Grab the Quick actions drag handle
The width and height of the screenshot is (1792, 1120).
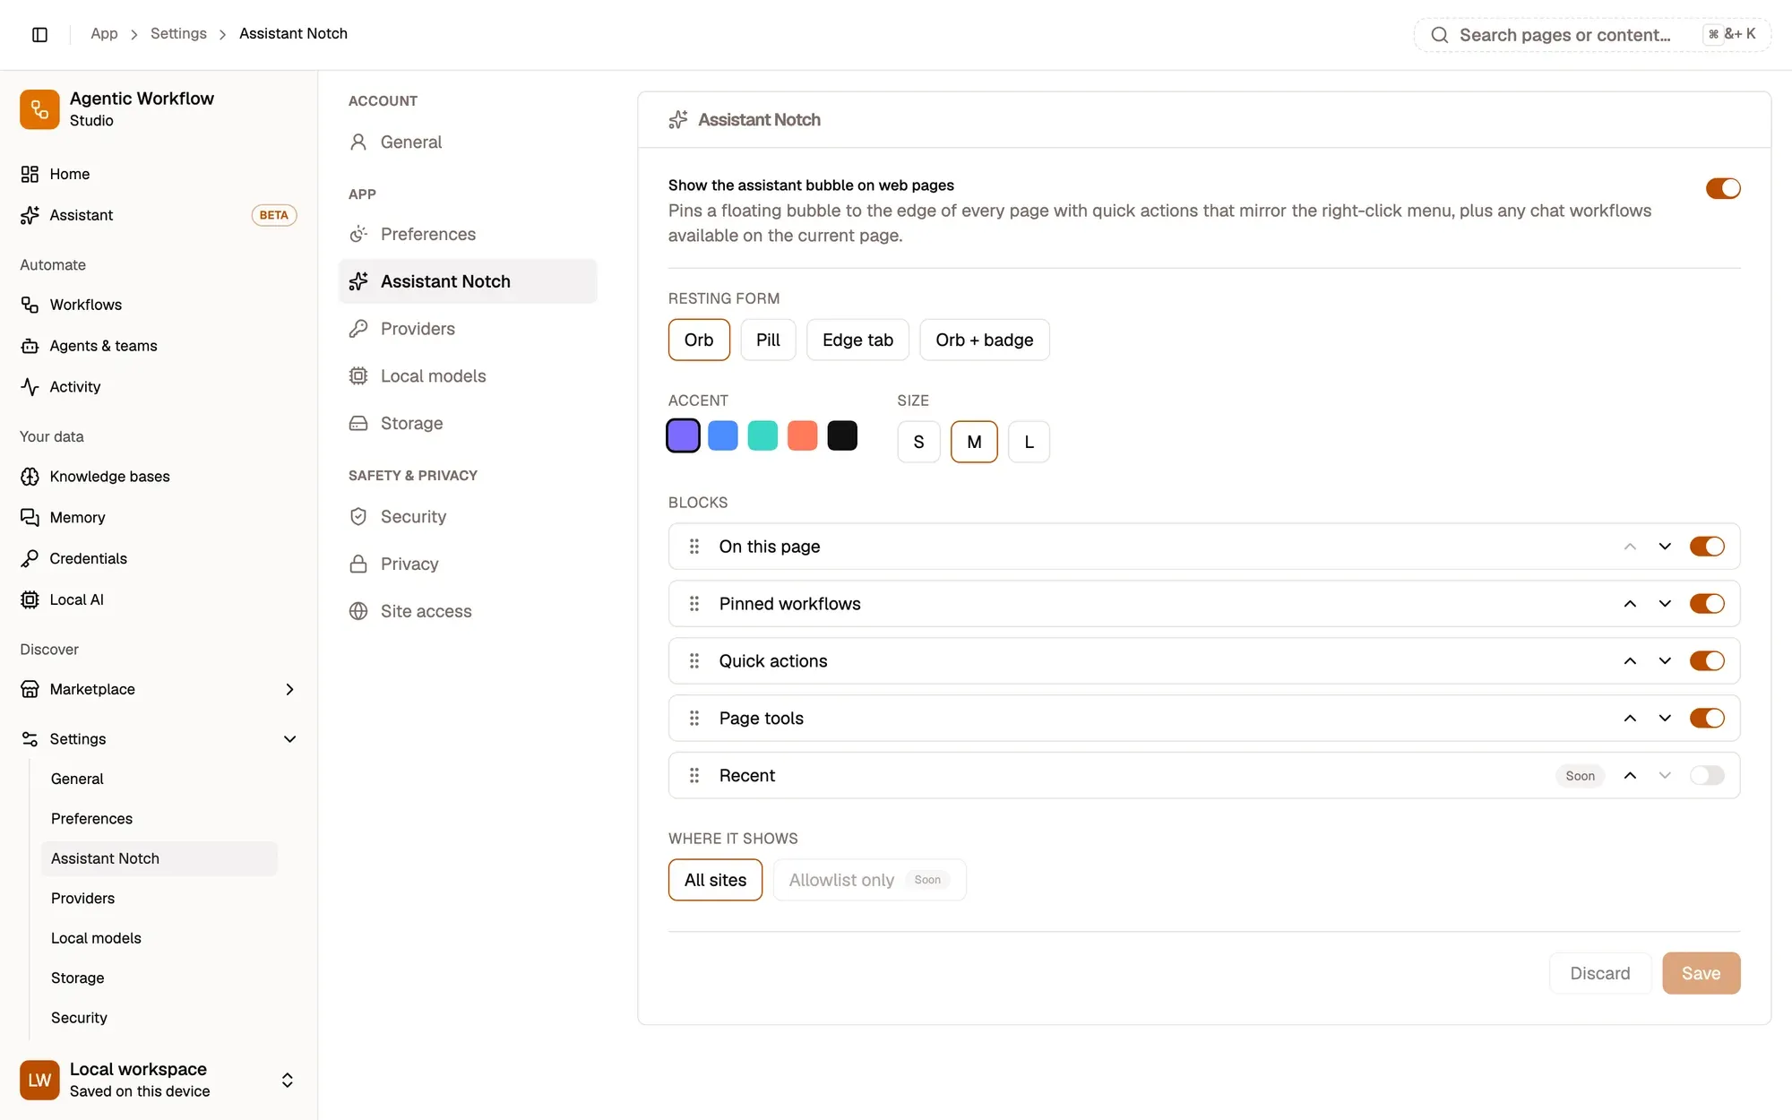694,661
